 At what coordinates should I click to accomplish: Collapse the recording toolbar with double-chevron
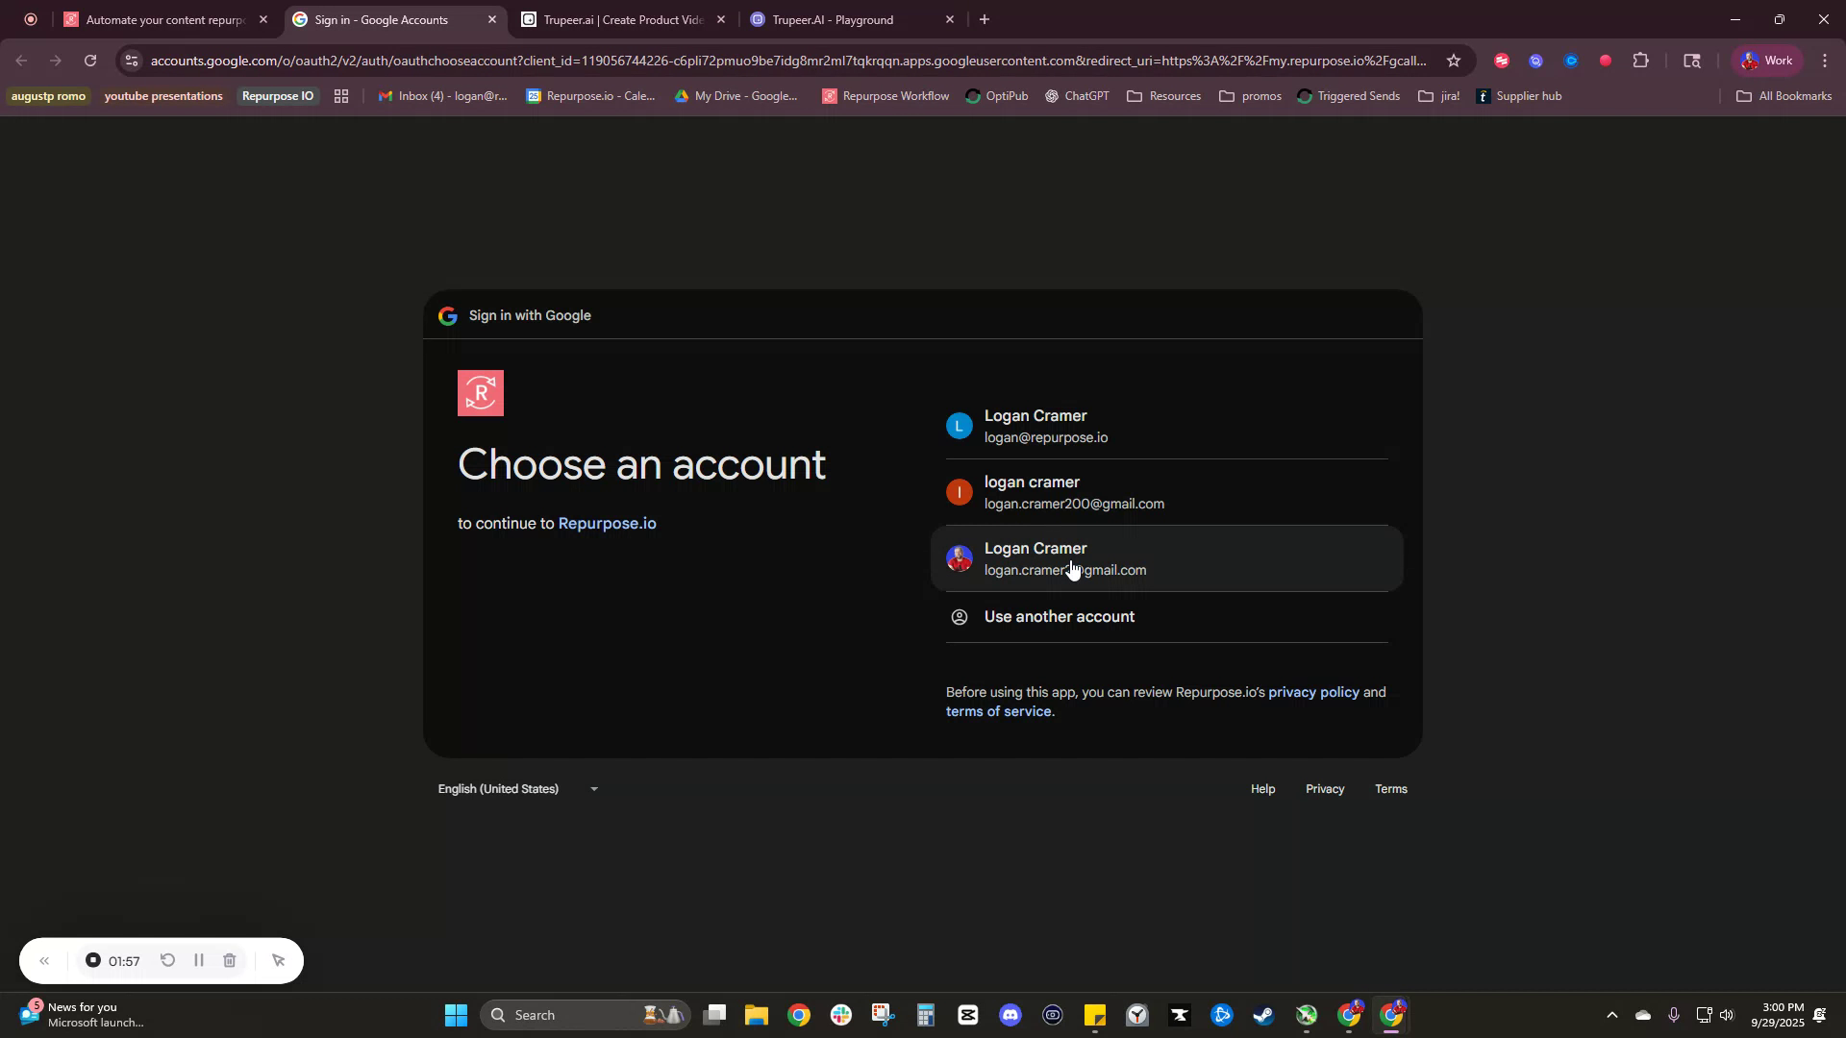(x=44, y=960)
